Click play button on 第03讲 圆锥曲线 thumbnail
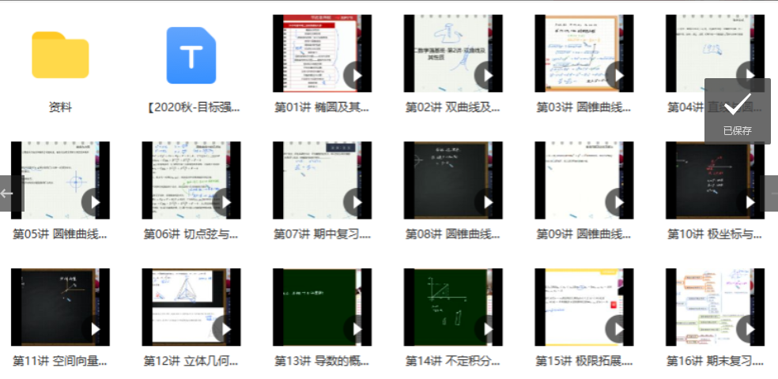 [x=619, y=76]
